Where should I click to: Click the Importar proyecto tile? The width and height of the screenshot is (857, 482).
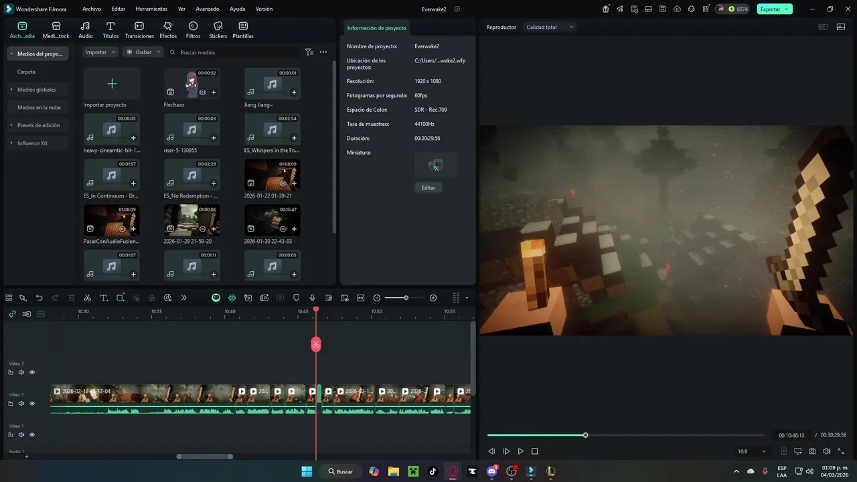(x=112, y=88)
